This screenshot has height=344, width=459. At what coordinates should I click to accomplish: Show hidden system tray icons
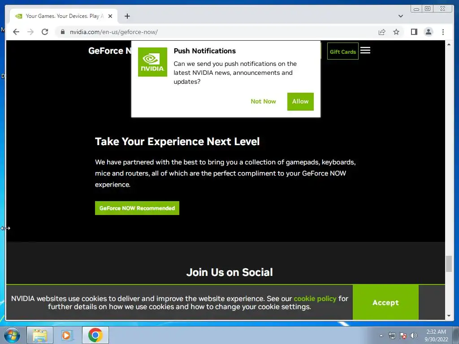[x=381, y=335]
